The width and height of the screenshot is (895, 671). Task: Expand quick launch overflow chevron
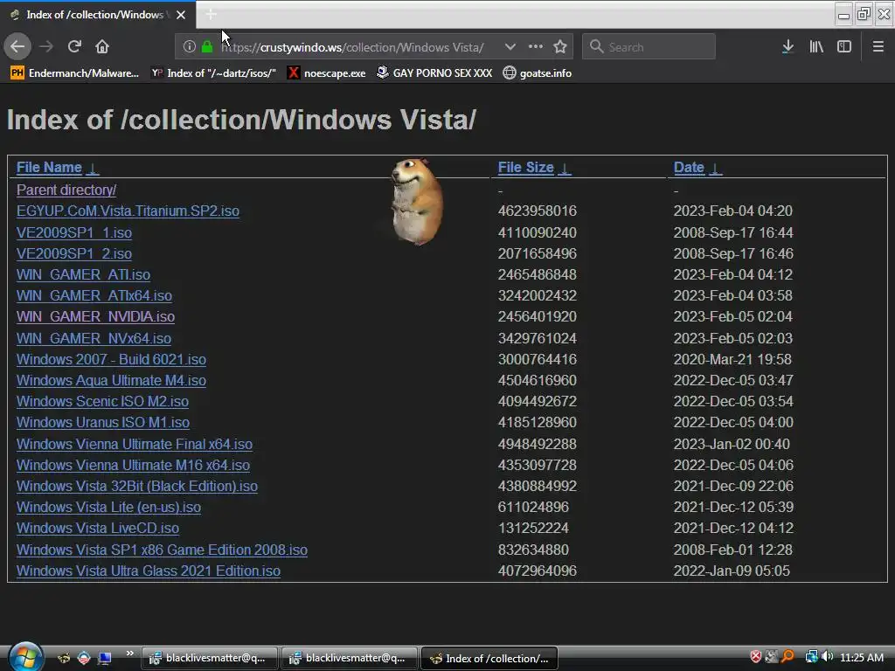130,654
